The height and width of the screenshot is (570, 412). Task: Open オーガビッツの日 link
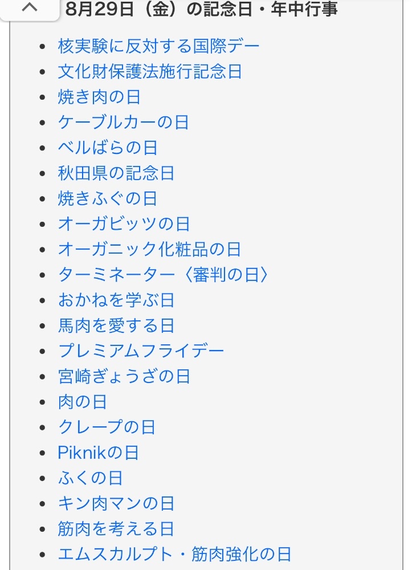point(124,224)
